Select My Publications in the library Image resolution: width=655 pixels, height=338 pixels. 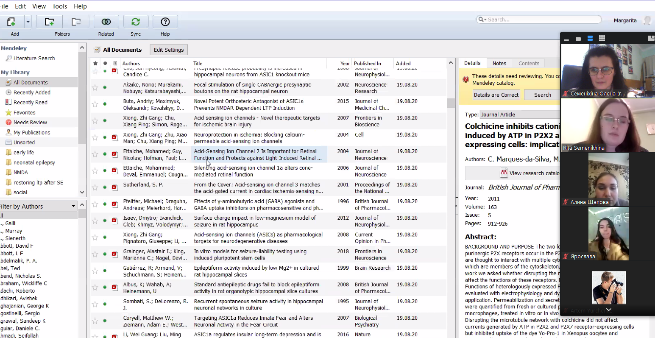pos(32,133)
